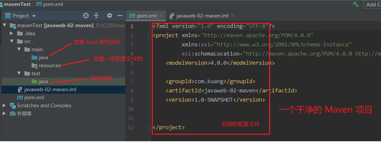The width and height of the screenshot is (381, 142).
Task: Expand the 外部库 node
Action: [x=4, y=113]
